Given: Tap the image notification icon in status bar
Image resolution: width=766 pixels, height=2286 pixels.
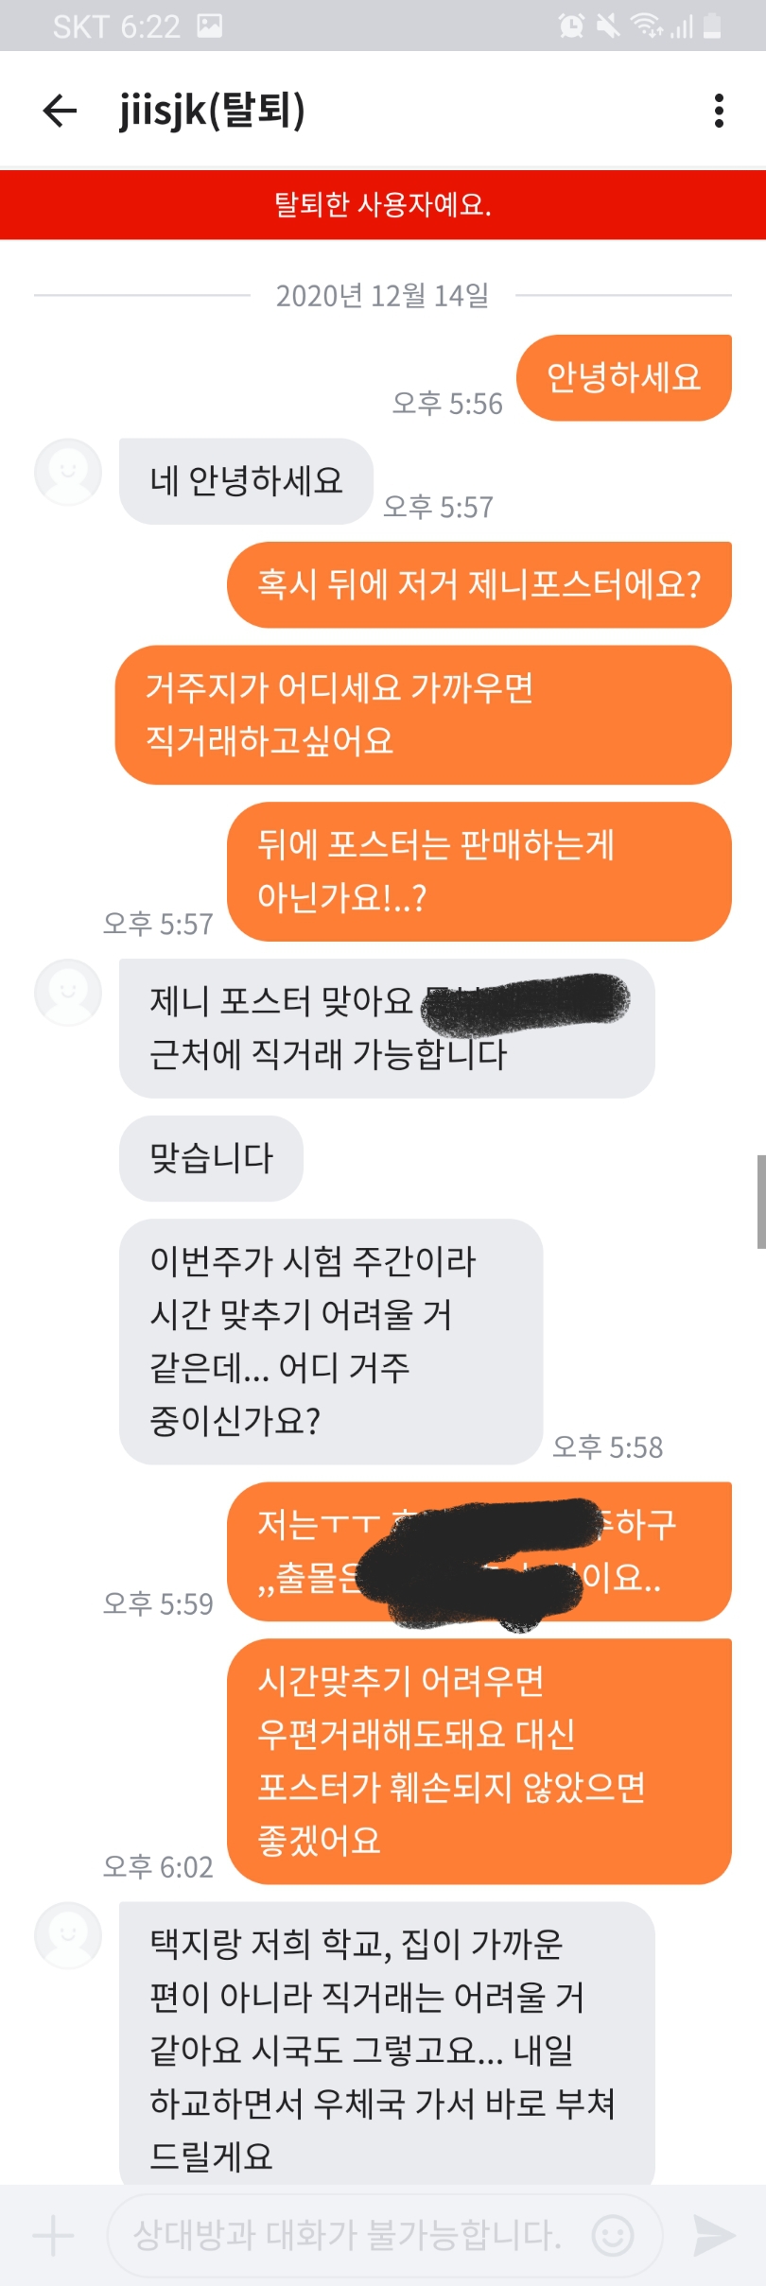Looking at the screenshot, I should pyautogui.click(x=210, y=26).
